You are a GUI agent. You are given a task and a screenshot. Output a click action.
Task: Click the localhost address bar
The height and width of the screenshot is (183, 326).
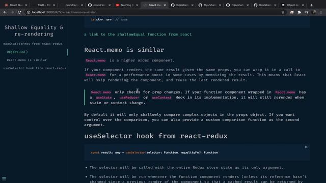(154, 12)
